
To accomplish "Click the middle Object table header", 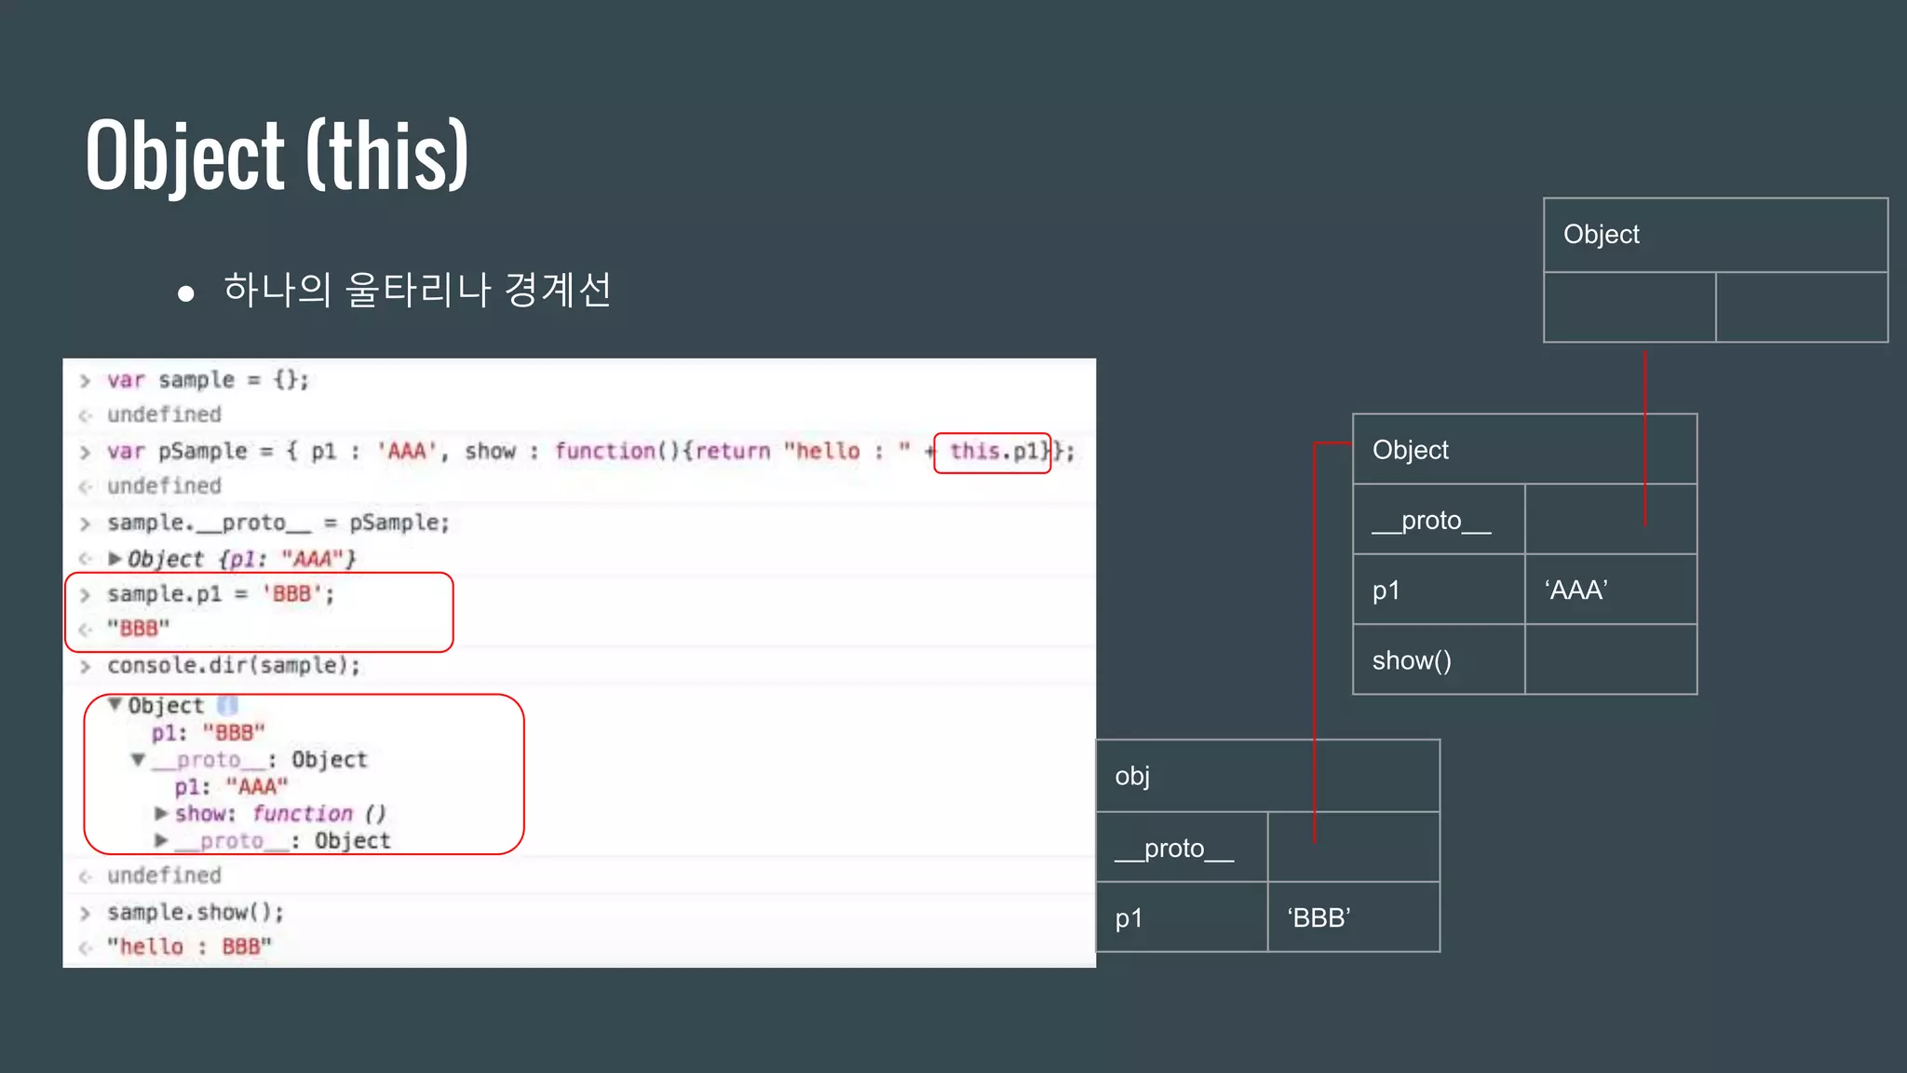I will coord(1524,449).
